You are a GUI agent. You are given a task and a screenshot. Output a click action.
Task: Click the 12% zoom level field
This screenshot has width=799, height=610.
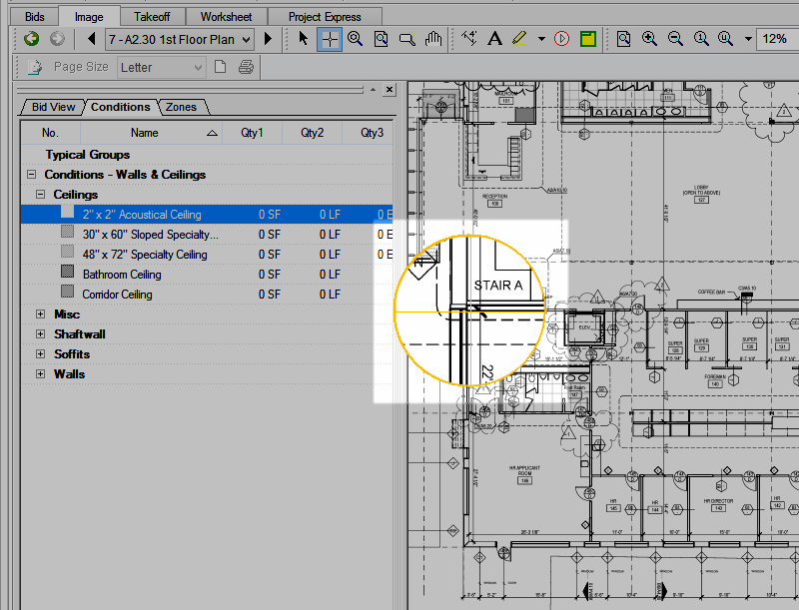pyautogui.click(x=778, y=39)
